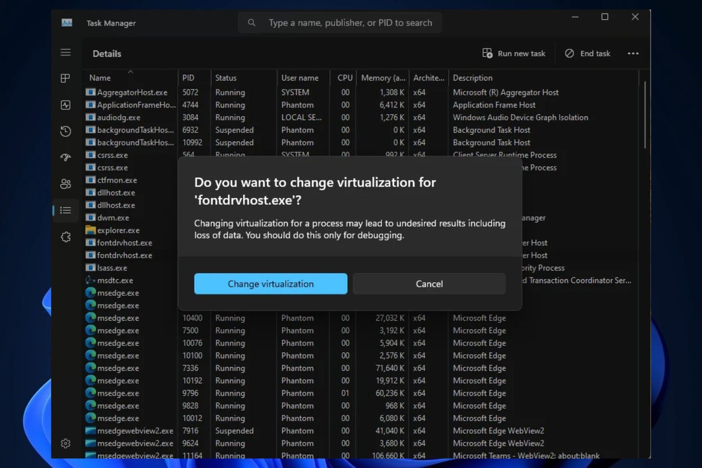Image resolution: width=702 pixels, height=468 pixels.
Task: Open the hamburger navigation menu
Action: point(65,53)
